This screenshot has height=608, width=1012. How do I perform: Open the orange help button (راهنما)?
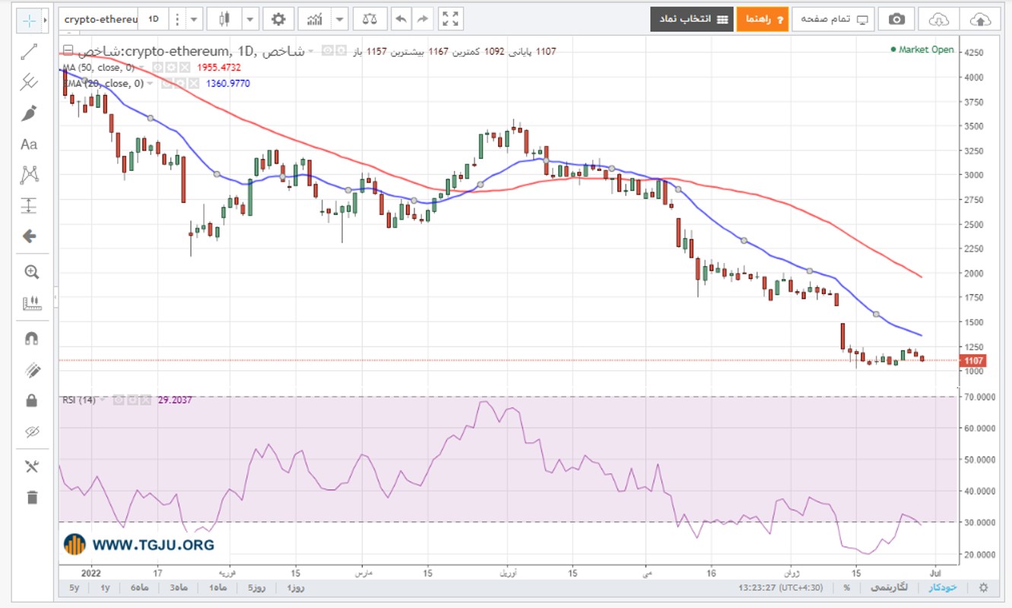763,19
